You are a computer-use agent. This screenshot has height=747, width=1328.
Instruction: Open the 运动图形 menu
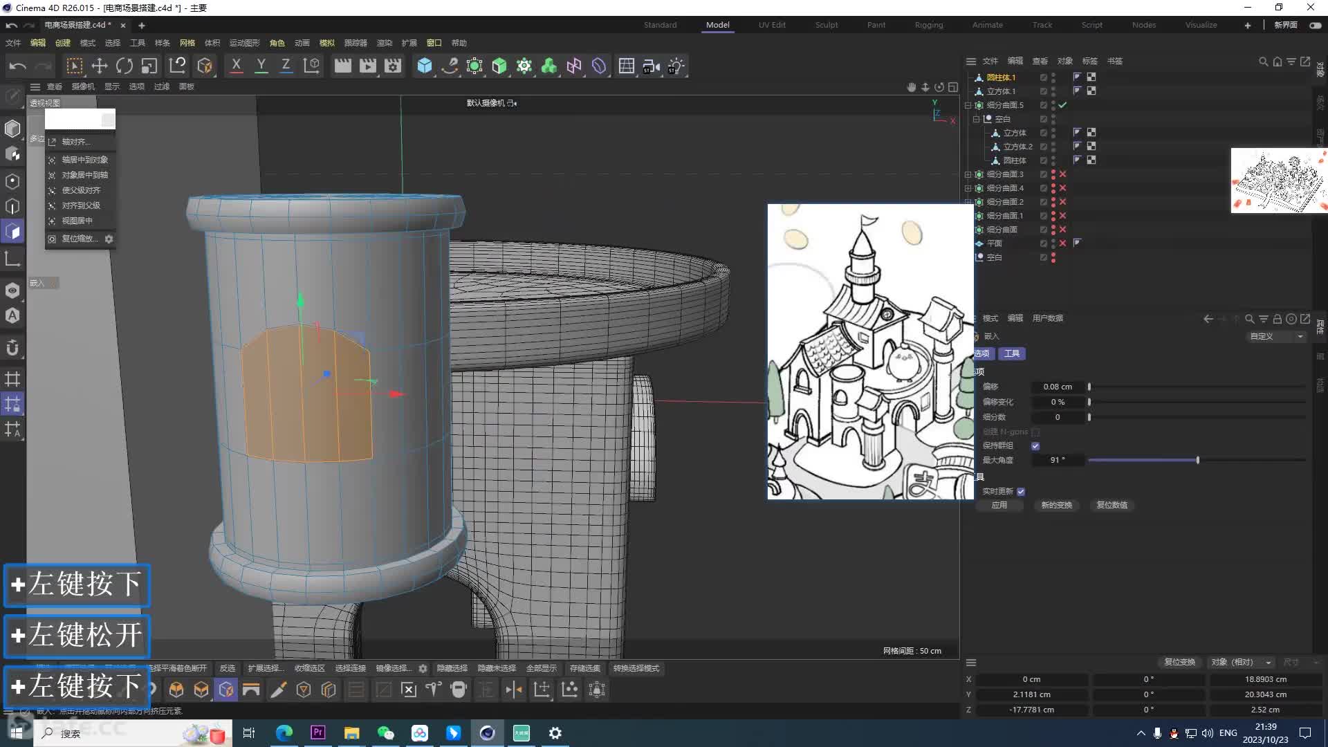(244, 43)
